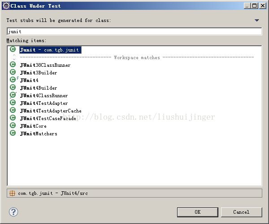Image resolution: width=269 pixels, height=224 pixels.
Task: Select JUnit4TestAdapterCache in the list
Action: tap(51, 111)
